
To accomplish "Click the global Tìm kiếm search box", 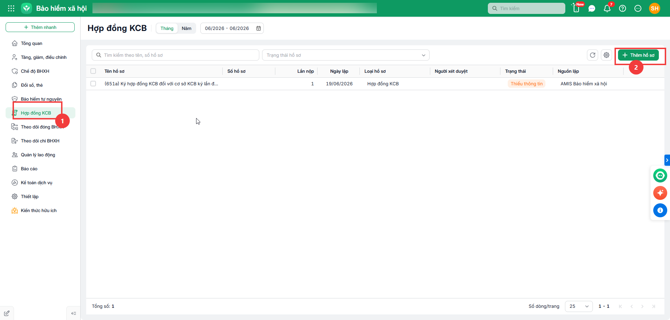I will 526,8.
